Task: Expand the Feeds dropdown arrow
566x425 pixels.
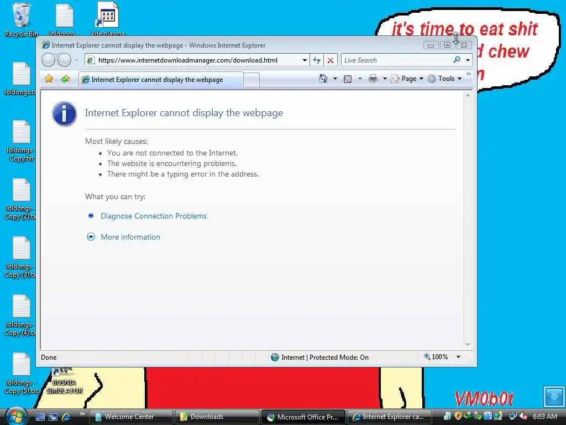Action: 360,79
